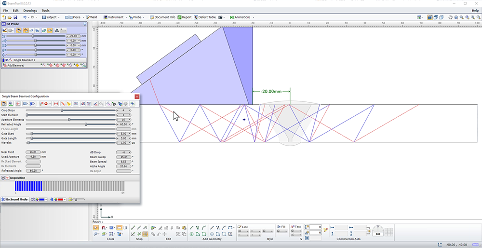Expand the Subject dropdown
Viewport: 482px width, 248px height.
pos(59,17)
